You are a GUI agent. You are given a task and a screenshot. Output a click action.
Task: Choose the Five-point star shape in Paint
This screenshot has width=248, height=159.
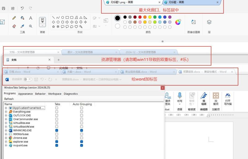point(53,26)
